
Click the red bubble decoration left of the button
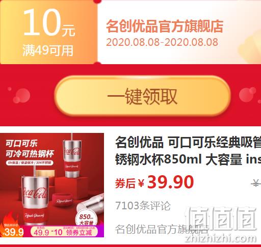click(x=19, y=95)
